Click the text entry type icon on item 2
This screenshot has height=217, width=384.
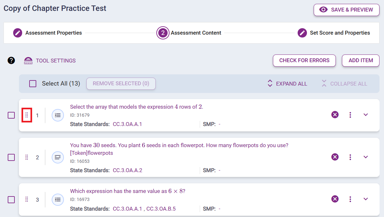point(58,157)
